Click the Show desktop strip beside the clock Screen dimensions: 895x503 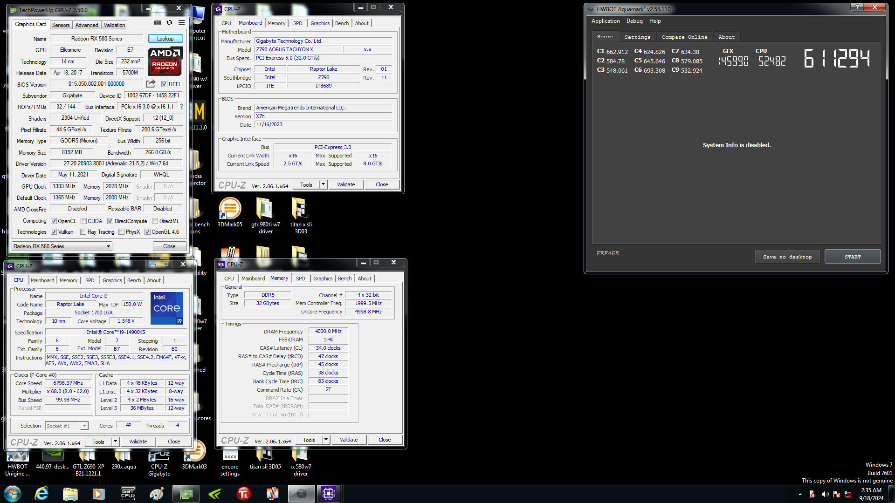[x=891, y=494]
